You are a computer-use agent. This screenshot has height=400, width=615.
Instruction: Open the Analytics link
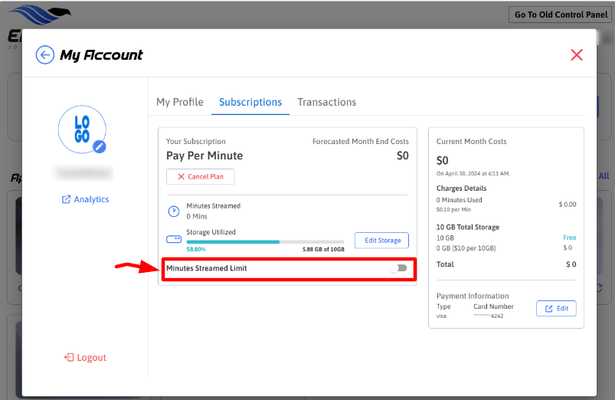point(91,199)
